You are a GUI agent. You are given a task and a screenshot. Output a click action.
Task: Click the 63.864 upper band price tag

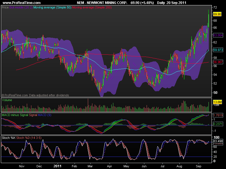(x=218, y=35)
